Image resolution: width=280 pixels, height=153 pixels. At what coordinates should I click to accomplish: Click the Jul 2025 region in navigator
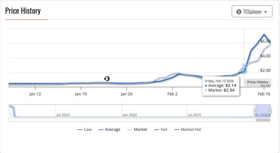coord(194,115)
